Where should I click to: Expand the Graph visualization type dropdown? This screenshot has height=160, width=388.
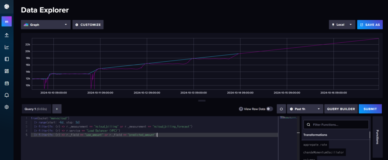point(45,25)
